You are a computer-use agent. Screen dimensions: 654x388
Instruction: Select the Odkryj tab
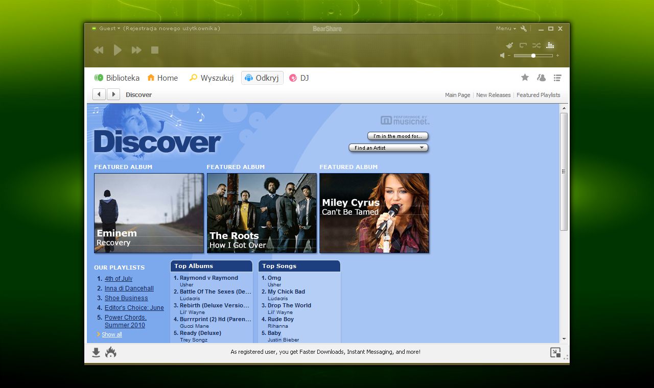pos(262,78)
